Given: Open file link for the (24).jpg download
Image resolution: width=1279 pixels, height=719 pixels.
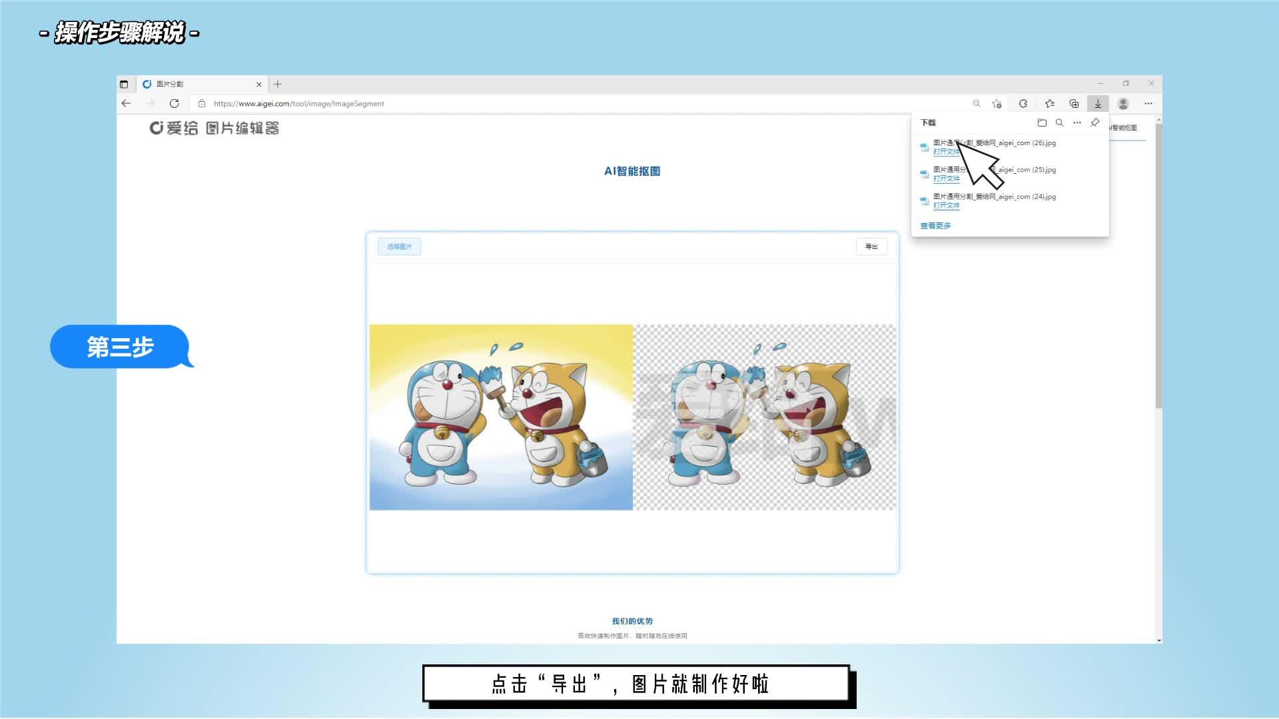Looking at the screenshot, I should [946, 206].
